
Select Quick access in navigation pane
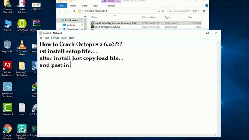pyautogui.click(x=70, y=20)
